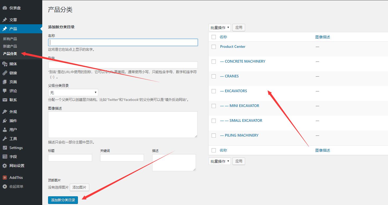Click the 添加图片 button
This screenshot has height=205, width=388.
point(80,187)
